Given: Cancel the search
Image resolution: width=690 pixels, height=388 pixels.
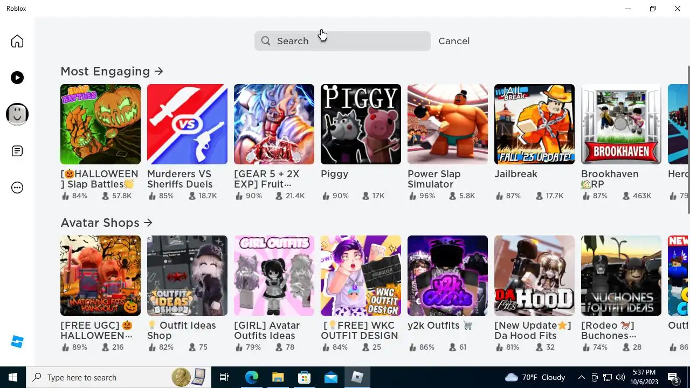Looking at the screenshot, I should (454, 41).
